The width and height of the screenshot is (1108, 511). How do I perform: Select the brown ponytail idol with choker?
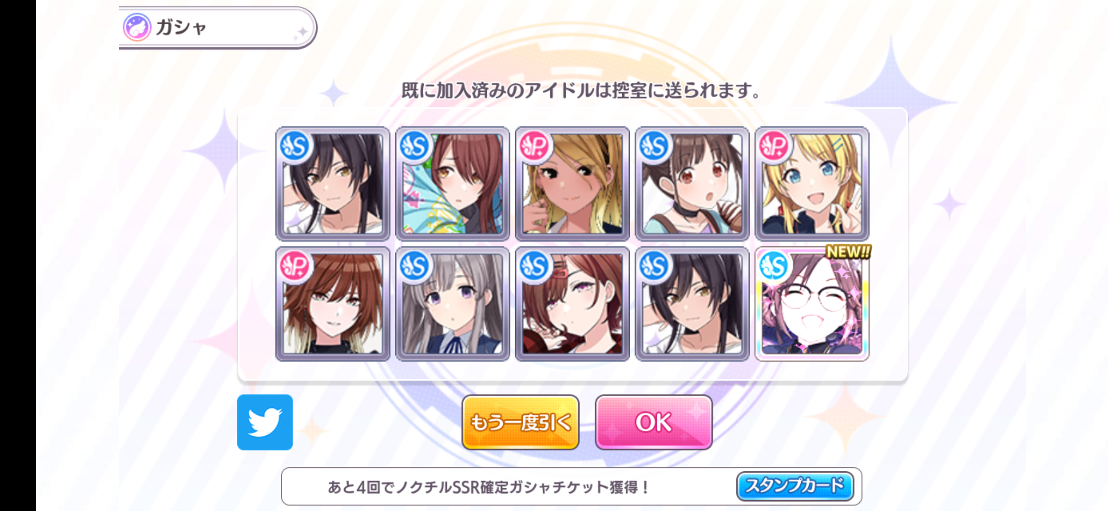click(x=692, y=184)
